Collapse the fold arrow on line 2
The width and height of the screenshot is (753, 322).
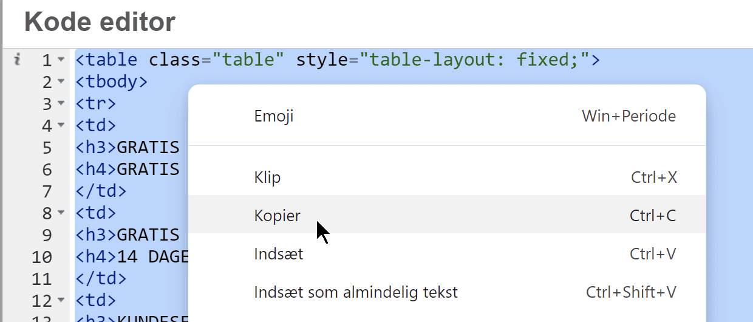[61, 81]
